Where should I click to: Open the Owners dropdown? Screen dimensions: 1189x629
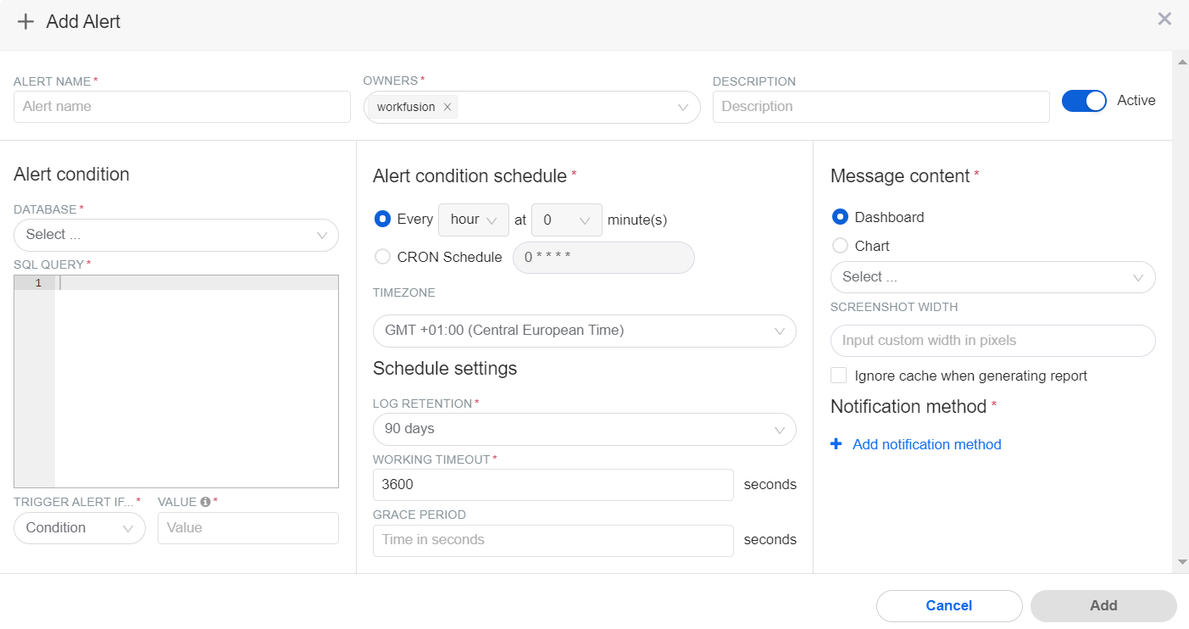coord(531,108)
